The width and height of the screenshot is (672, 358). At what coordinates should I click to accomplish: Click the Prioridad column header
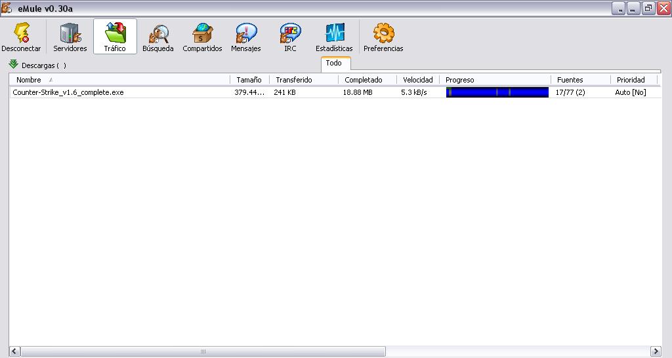[630, 80]
